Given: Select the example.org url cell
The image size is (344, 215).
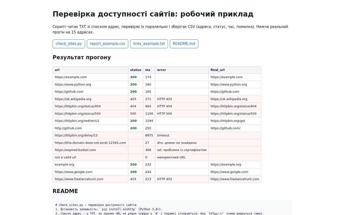Looking at the screenshot, I should click(90, 165).
